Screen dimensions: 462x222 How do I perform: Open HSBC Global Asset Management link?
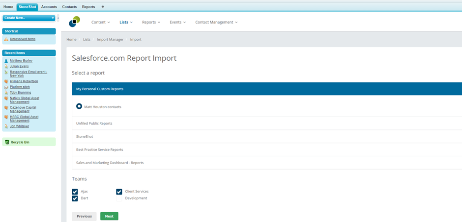click(x=24, y=119)
